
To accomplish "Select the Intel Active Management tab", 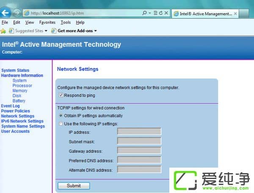I will 205,14.
